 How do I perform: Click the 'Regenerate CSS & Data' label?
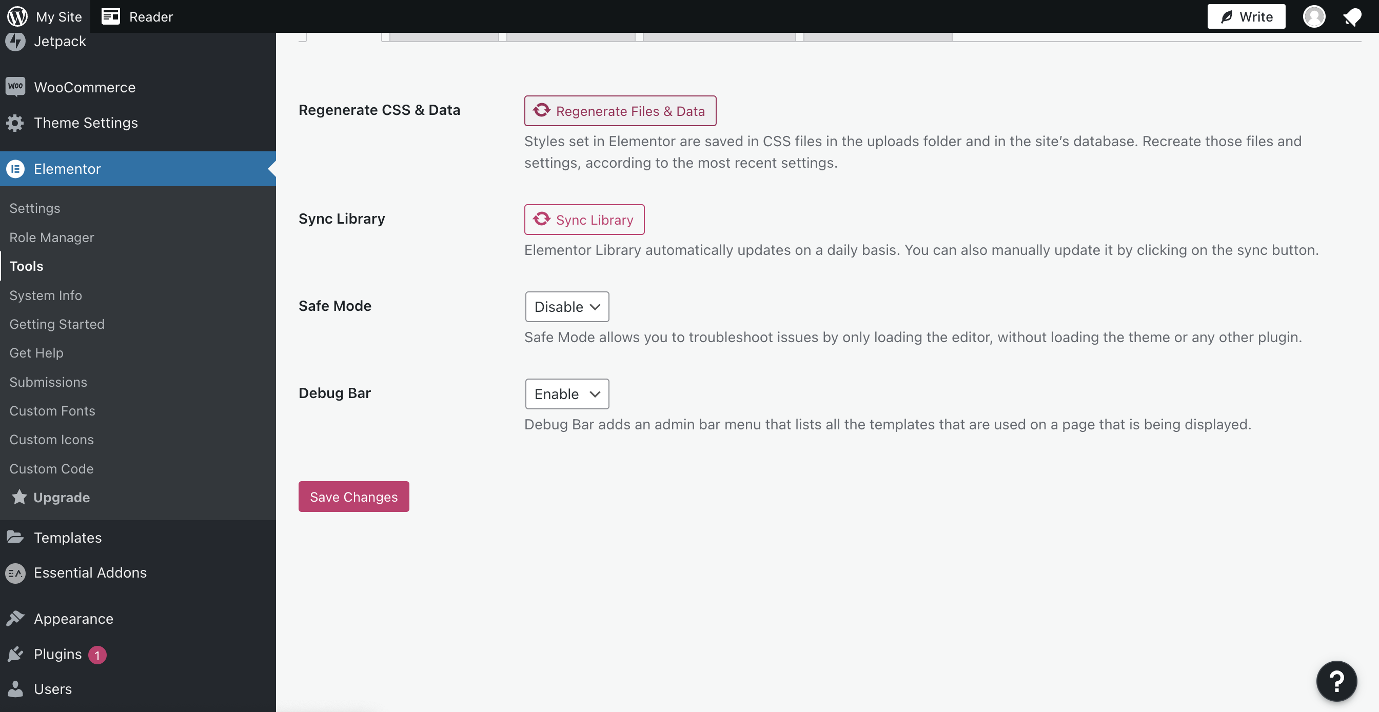379,110
